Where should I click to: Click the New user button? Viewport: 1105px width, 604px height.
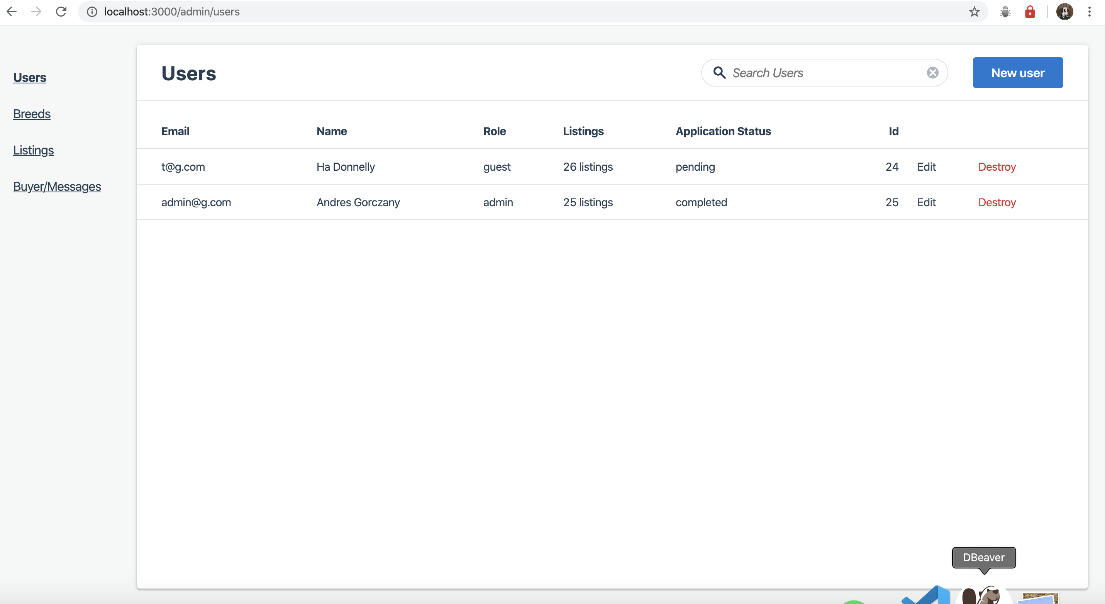[1018, 72]
